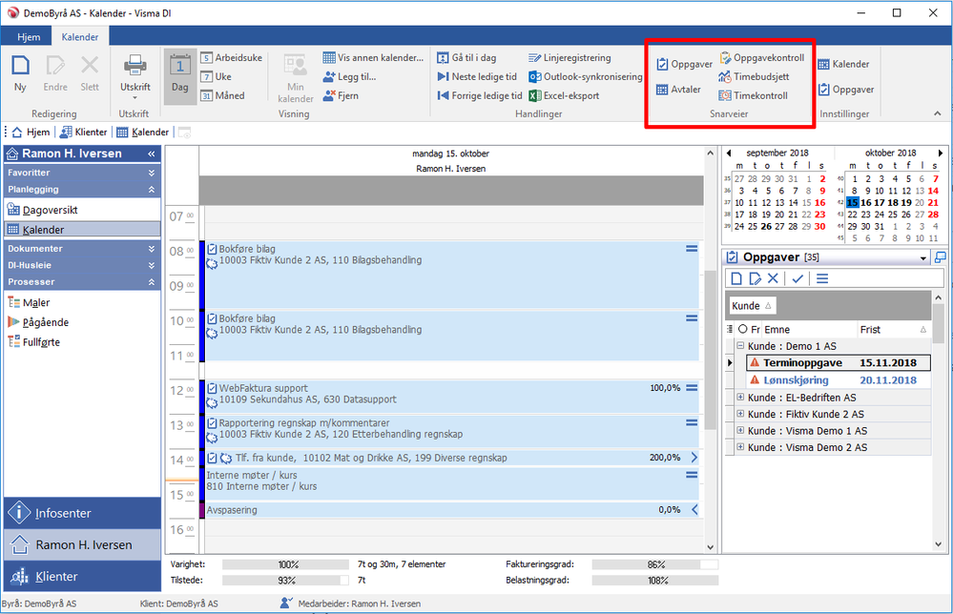The height and width of the screenshot is (614, 953).
Task: Click Hjem in the breadcrumb bar
Action: point(31,133)
